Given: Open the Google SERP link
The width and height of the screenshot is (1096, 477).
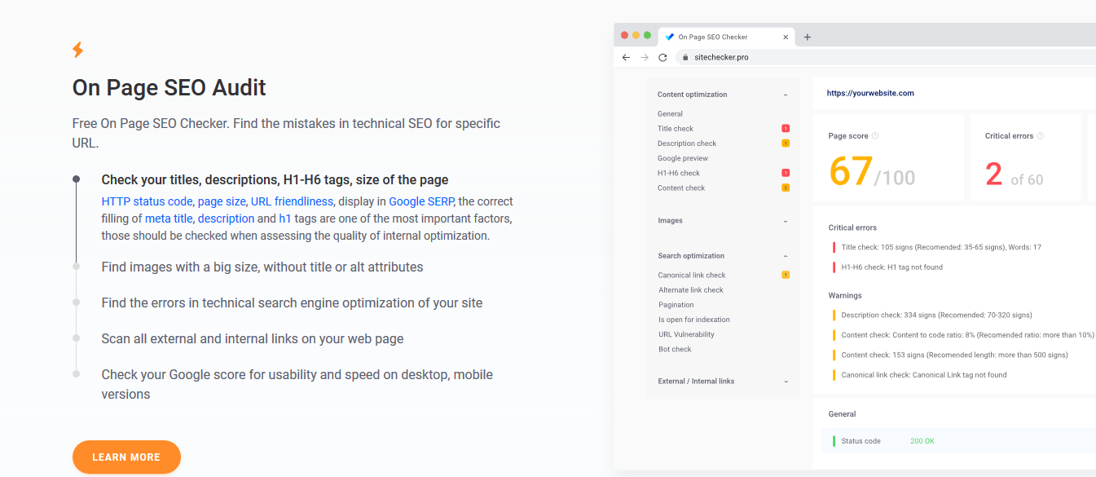Looking at the screenshot, I should 420,201.
